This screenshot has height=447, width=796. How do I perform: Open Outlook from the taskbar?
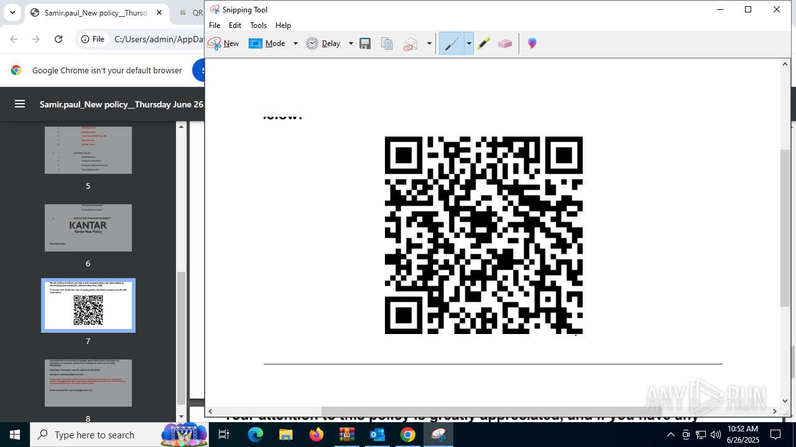click(x=377, y=435)
